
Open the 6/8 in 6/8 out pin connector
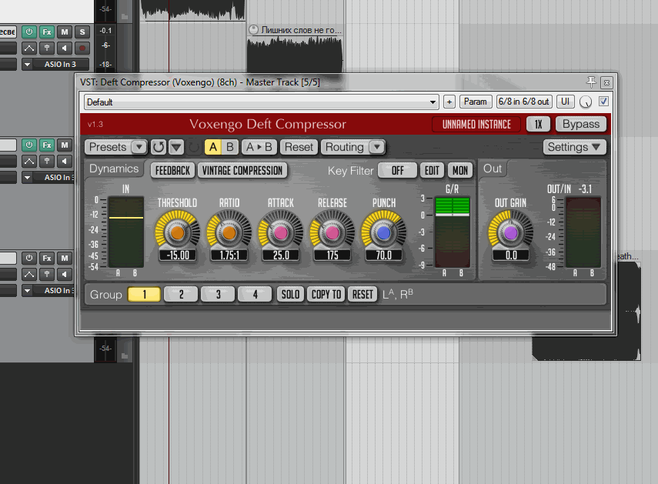click(x=524, y=102)
